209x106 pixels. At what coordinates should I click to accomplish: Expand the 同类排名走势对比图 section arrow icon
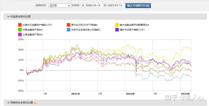click(8, 103)
